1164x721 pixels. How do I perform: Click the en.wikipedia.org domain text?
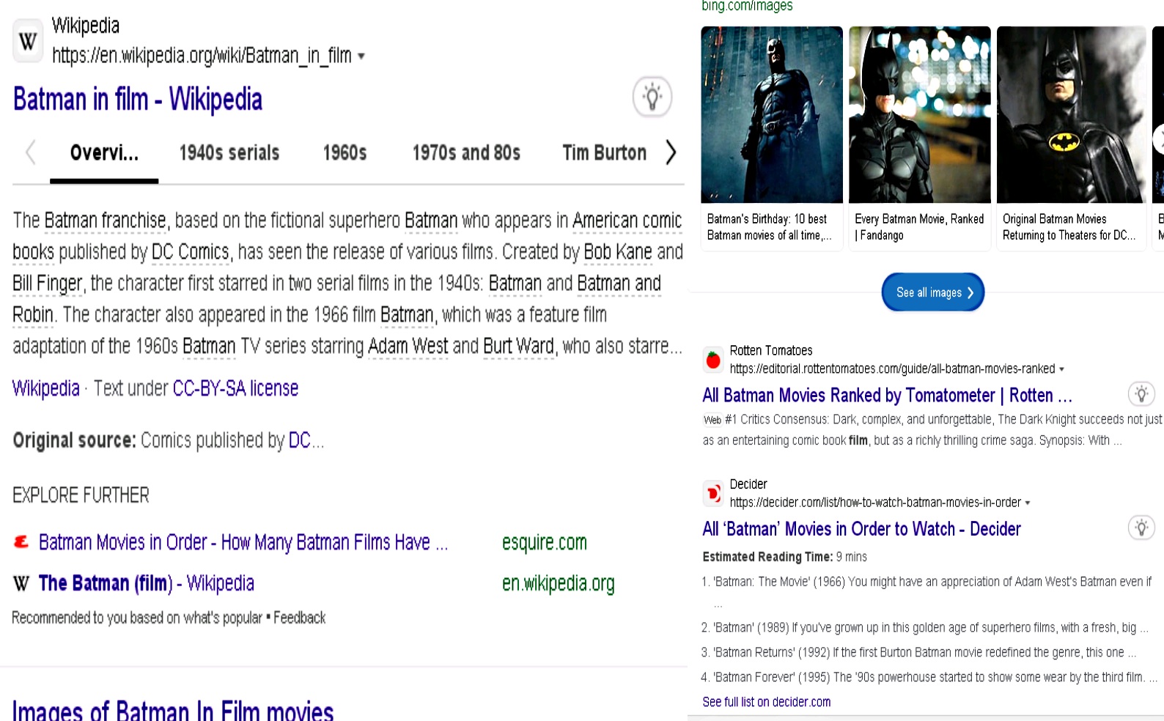(x=559, y=584)
